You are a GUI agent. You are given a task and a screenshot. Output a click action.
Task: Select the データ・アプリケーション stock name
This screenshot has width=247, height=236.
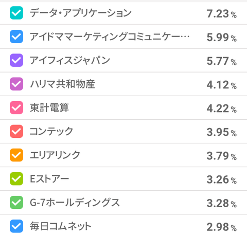coord(81,13)
